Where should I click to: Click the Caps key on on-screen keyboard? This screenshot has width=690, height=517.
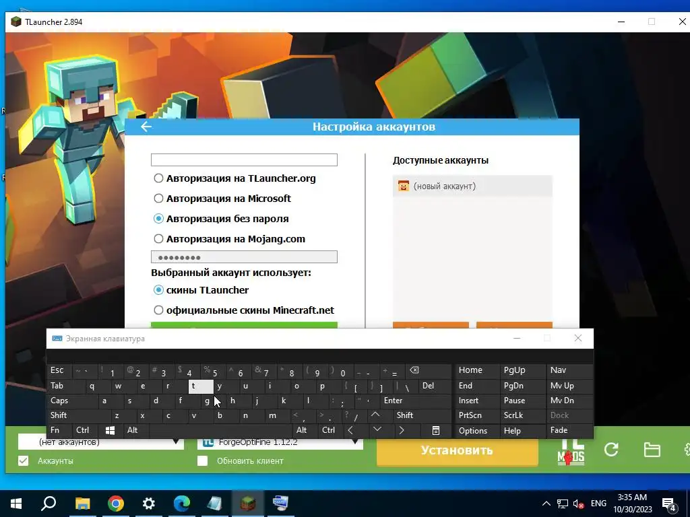72,401
